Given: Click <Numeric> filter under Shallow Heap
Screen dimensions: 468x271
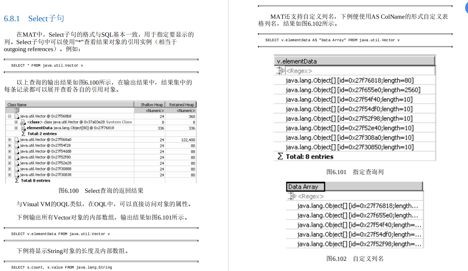Looking at the screenshot, I should coord(155,111).
